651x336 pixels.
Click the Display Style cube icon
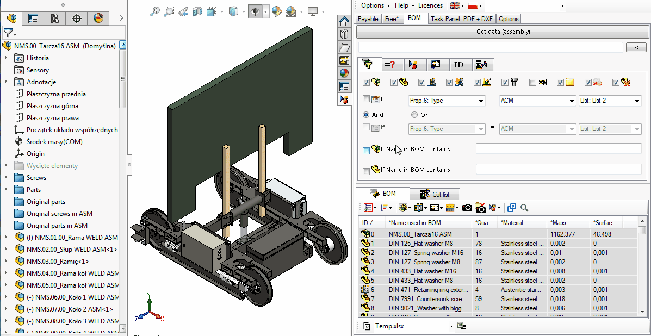[x=234, y=11]
